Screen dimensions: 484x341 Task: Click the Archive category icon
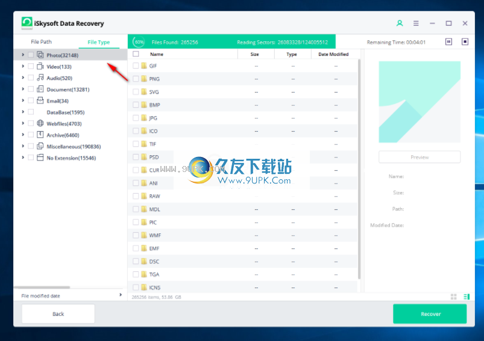pyautogui.click(x=40, y=135)
